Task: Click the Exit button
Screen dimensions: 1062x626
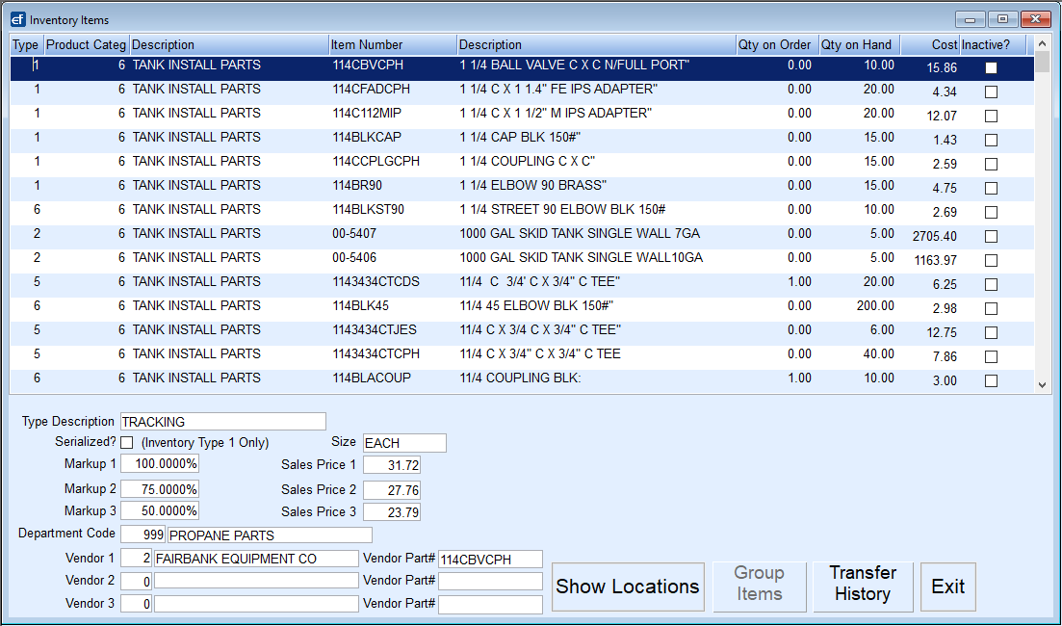Action: pos(948,587)
